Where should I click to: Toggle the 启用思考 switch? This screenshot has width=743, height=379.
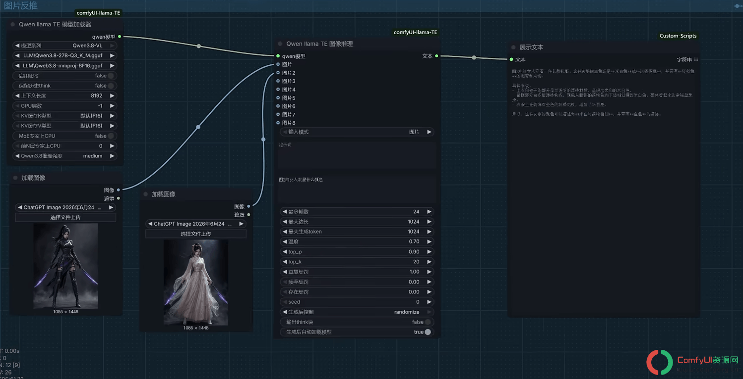[111, 76]
